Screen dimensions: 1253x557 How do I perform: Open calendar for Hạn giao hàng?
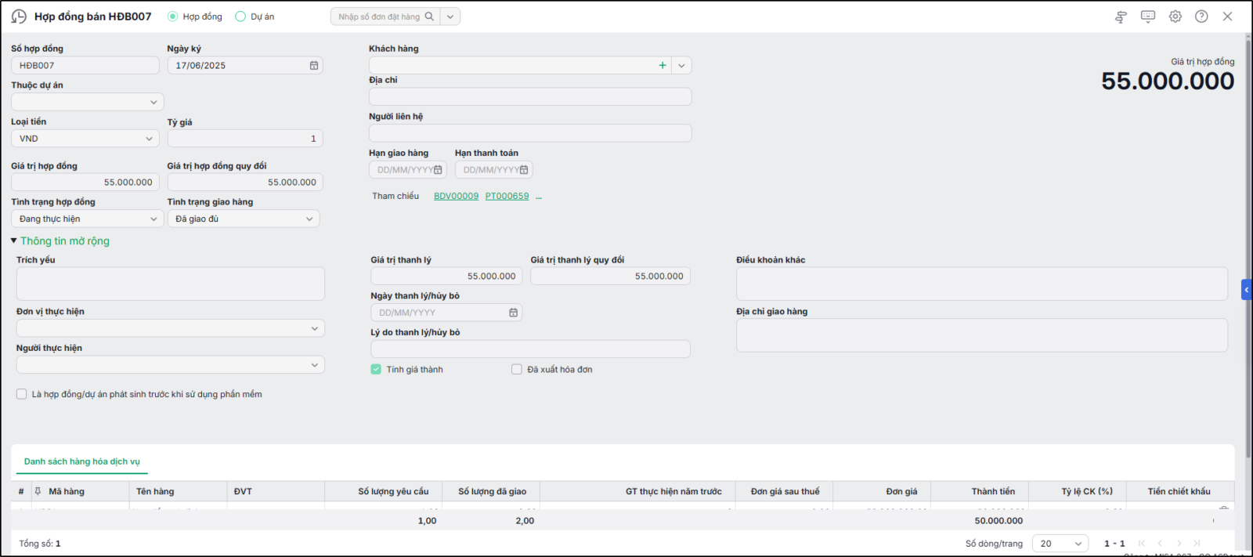[438, 170]
